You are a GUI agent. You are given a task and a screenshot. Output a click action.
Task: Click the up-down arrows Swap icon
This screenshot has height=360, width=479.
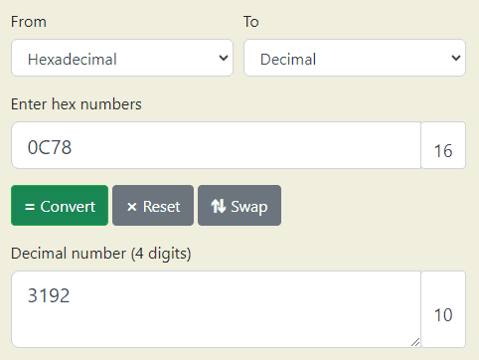219,206
